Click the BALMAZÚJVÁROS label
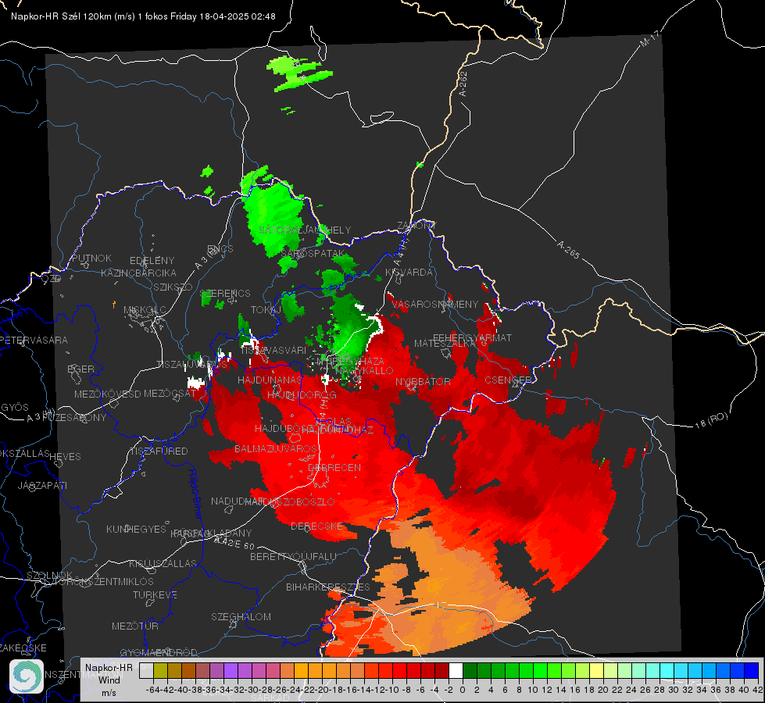 [276, 448]
